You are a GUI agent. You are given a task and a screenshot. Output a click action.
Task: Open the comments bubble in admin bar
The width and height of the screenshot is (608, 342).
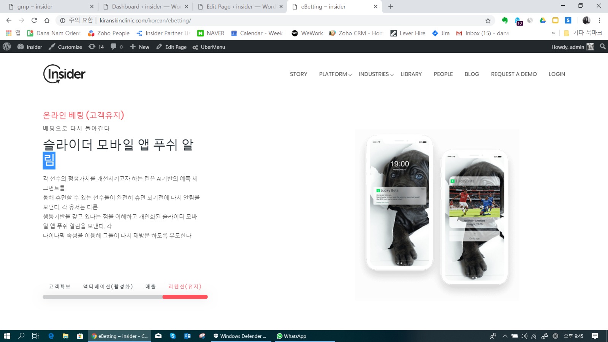pos(116,47)
